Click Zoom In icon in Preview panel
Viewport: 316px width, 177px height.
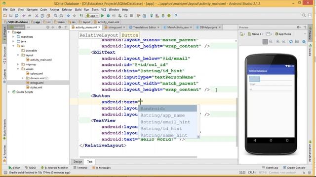(277, 41)
